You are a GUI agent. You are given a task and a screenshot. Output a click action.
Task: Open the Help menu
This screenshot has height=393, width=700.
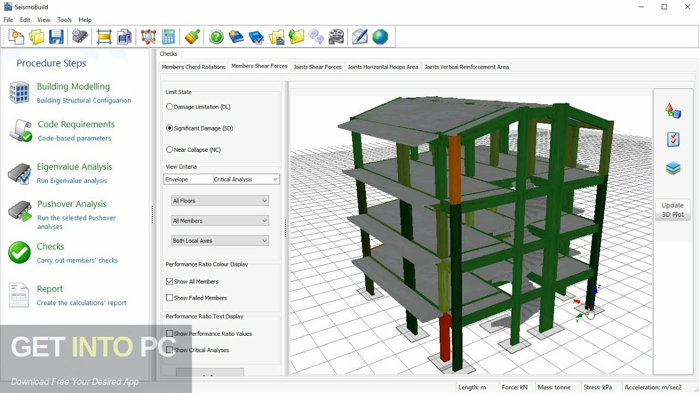coord(85,20)
